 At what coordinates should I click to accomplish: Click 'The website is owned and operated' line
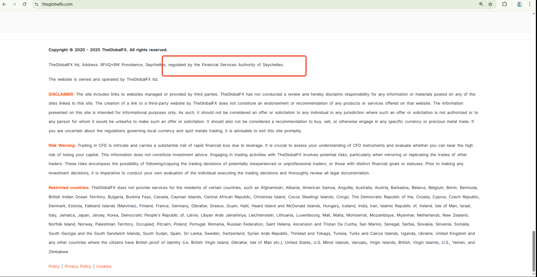(104, 79)
